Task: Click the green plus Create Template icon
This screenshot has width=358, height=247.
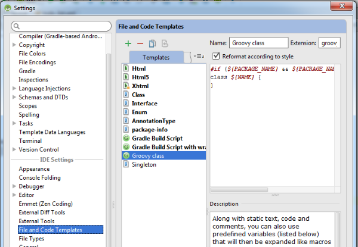Action: pos(128,43)
